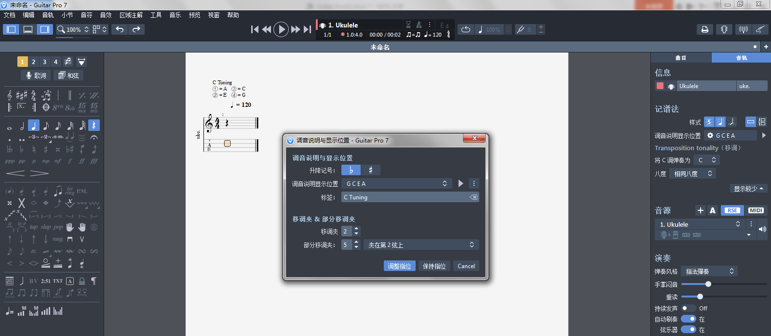Click the 调整指位 button
Viewport: 771px width, 336px height.
(x=399, y=266)
